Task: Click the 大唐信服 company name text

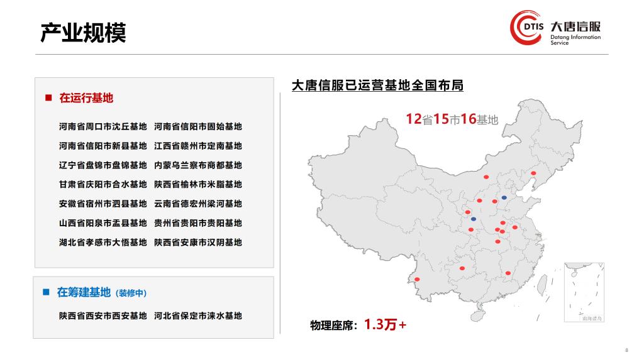Action: click(575, 27)
